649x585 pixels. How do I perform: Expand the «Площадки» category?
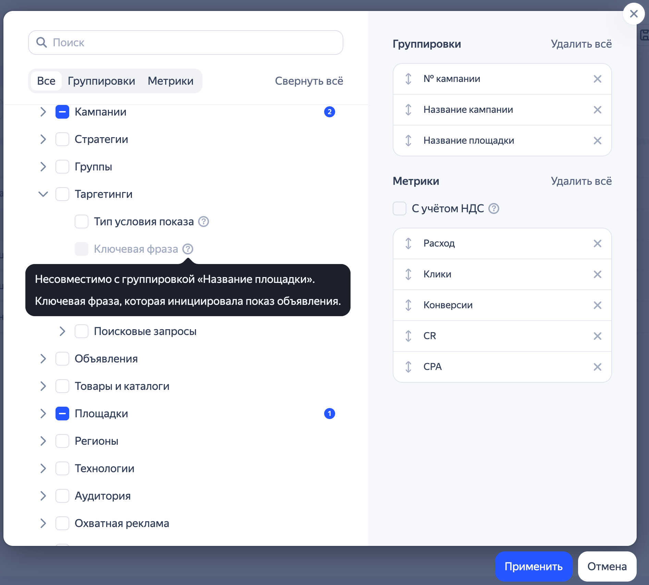coord(43,414)
